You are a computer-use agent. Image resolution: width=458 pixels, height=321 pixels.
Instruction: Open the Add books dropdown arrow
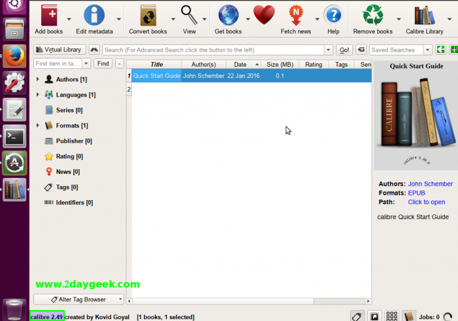point(69,19)
